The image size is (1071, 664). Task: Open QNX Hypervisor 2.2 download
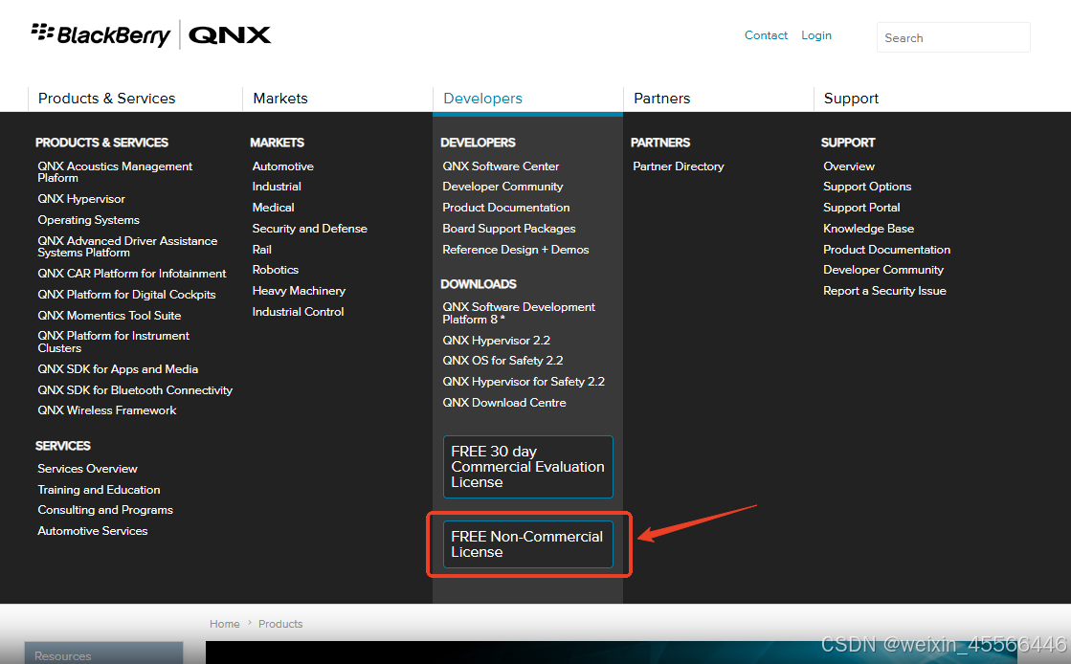point(496,341)
